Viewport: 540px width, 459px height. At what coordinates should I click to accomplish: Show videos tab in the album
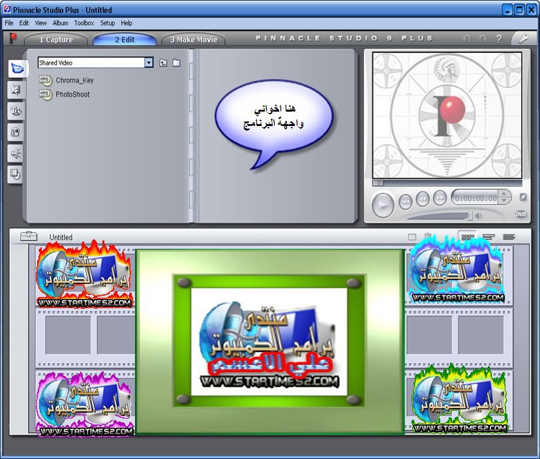(16, 69)
